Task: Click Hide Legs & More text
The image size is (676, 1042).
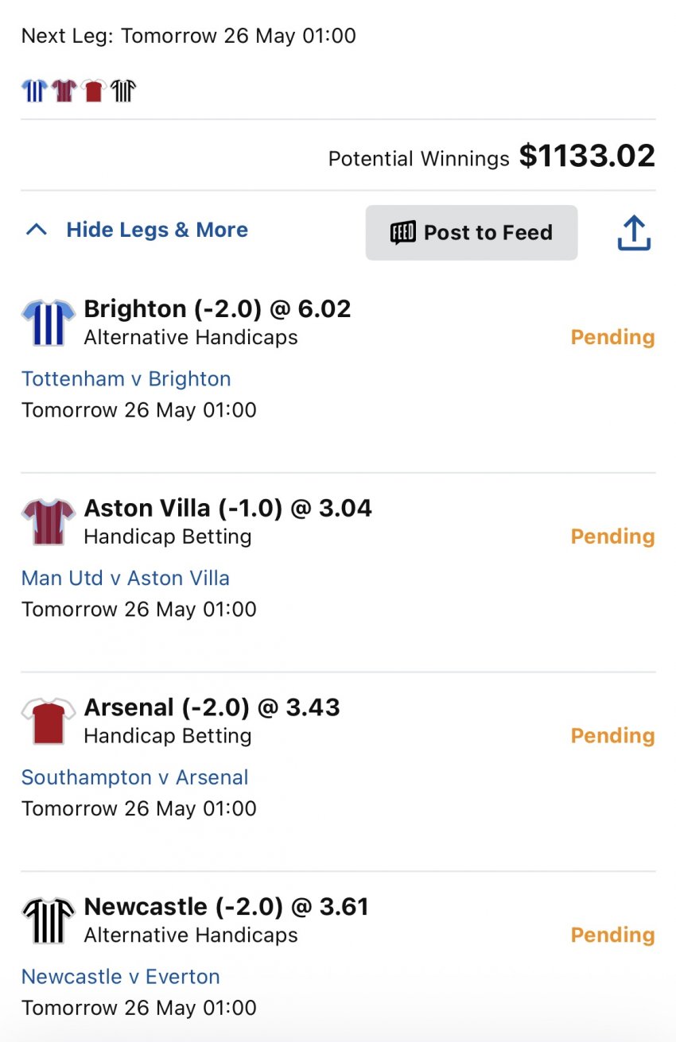Action: coord(157,230)
